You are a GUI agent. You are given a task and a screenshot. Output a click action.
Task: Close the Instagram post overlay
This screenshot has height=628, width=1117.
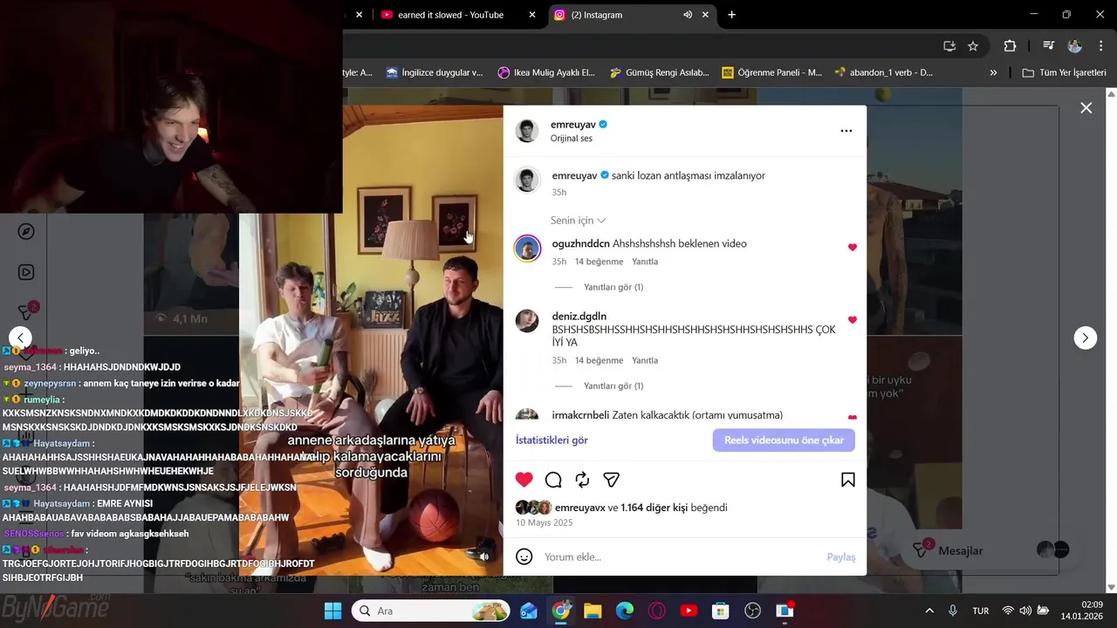click(x=1086, y=108)
